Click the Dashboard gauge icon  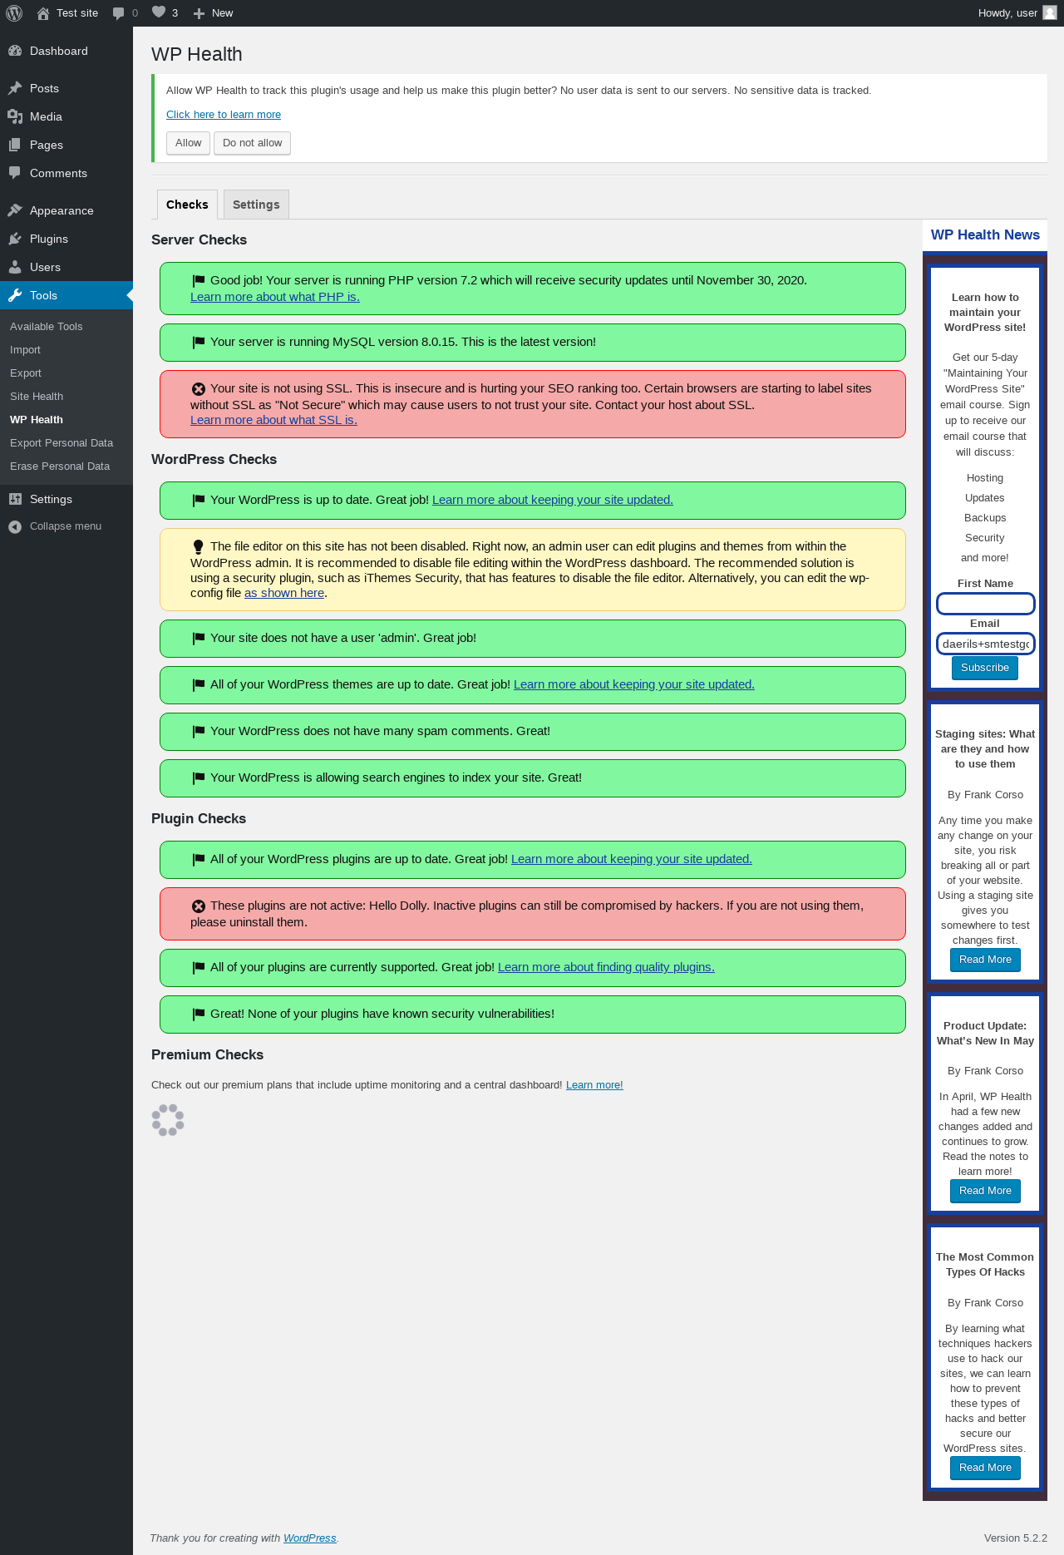point(15,51)
